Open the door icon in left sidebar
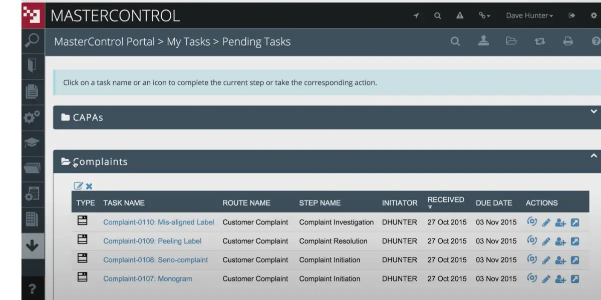The width and height of the screenshot is (601, 300). (x=32, y=65)
